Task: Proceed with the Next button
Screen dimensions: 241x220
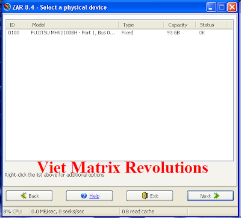Action: point(210,196)
